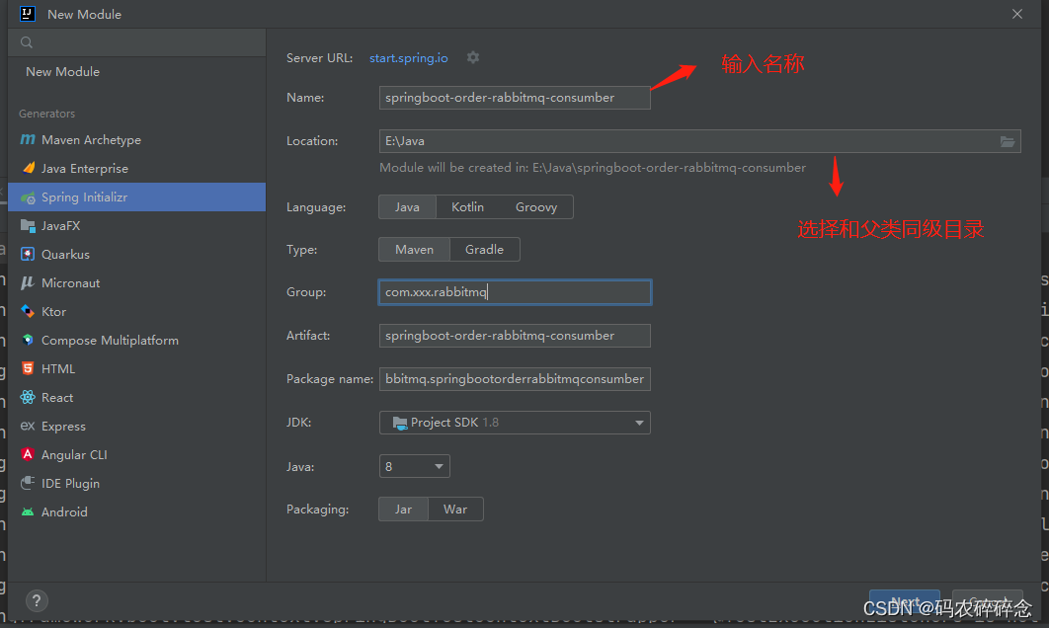Click the JavaFX folder icon

tap(28, 225)
